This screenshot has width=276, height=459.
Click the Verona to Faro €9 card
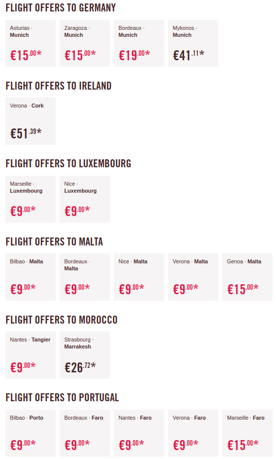(x=193, y=433)
